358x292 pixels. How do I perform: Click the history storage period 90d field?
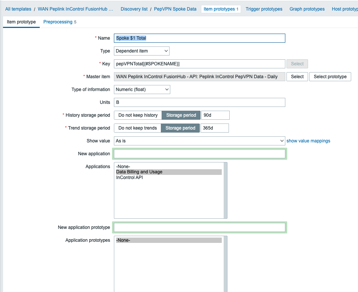[215, 115]
